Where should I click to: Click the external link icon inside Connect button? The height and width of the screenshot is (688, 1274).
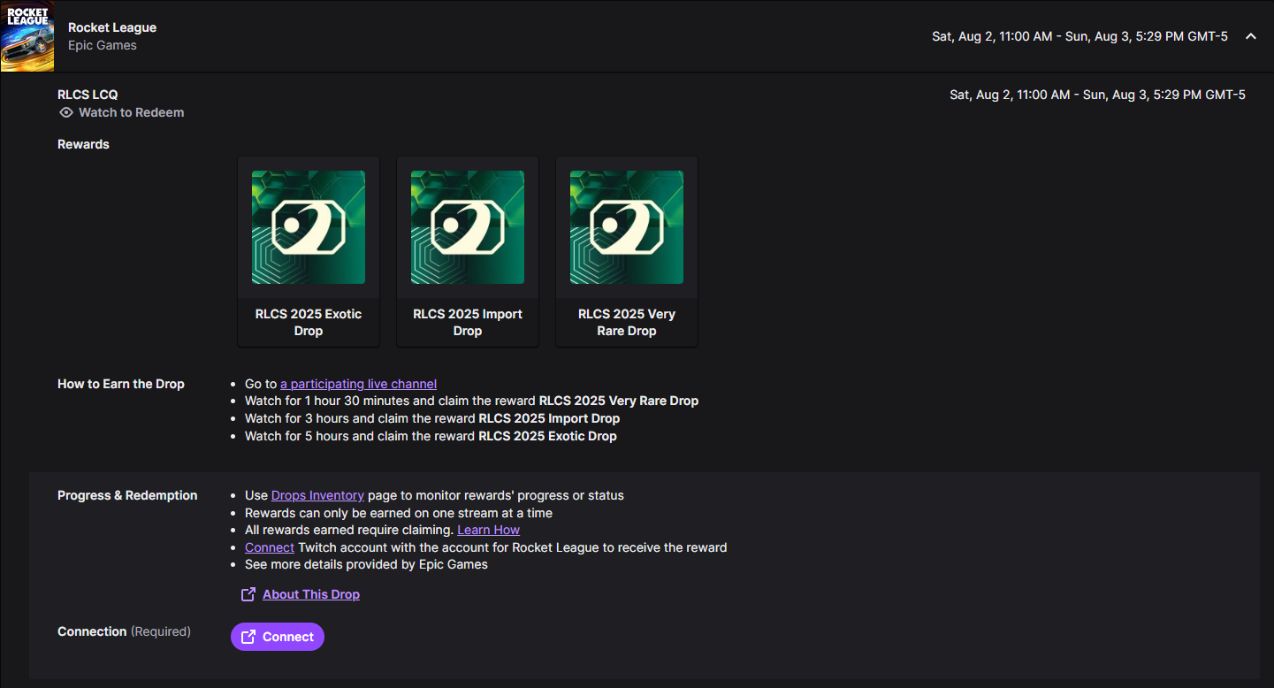[249, 637]
